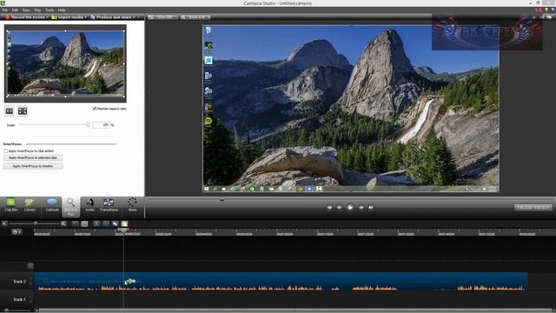Select the zoom animation keyframe on Track 2
This screenshot has height=313, width=556.
coord(130,282)
